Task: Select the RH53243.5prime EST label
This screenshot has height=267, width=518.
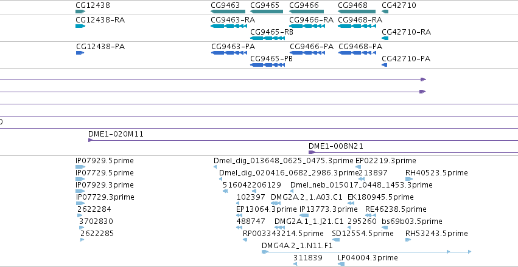Action: coord(436,234)
